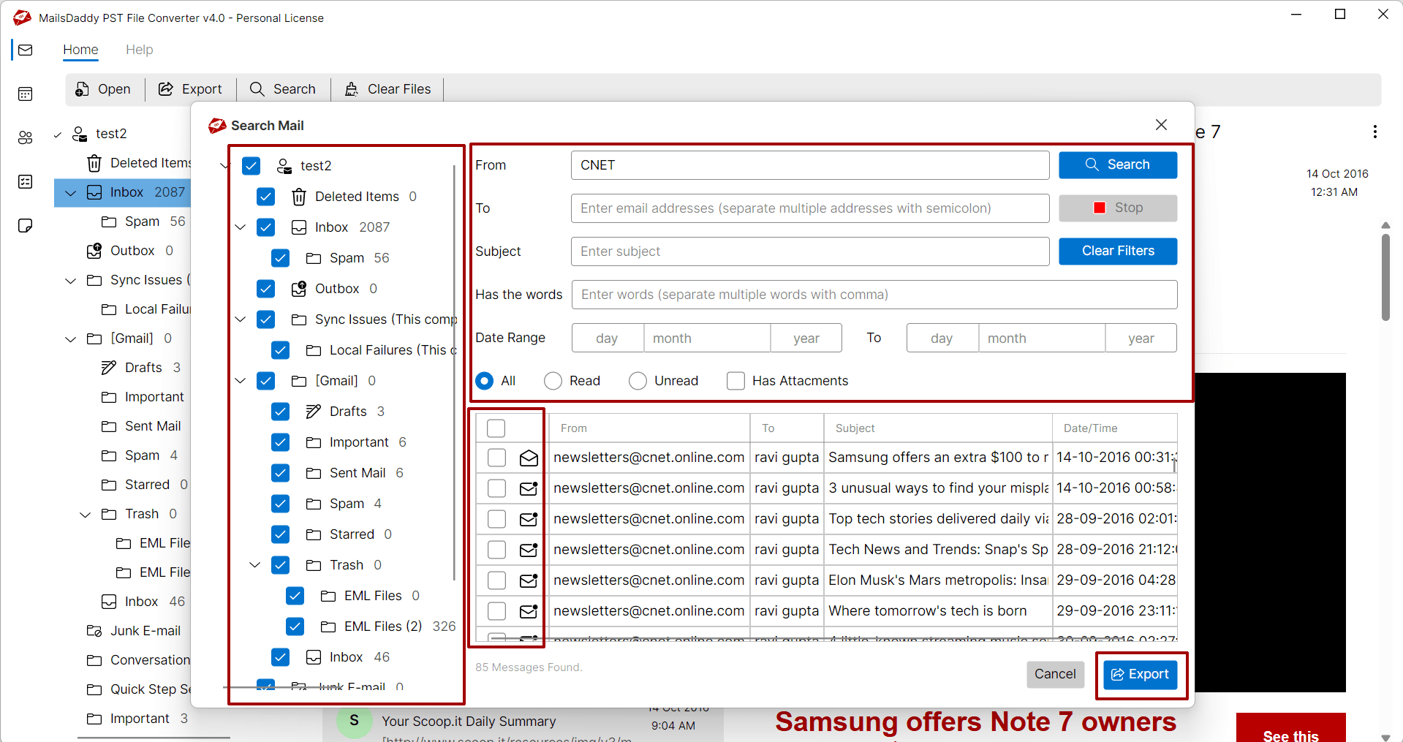Click the test2 account icon in dialog
This screenshot has width=1403, height=742.
pos(284,166)
